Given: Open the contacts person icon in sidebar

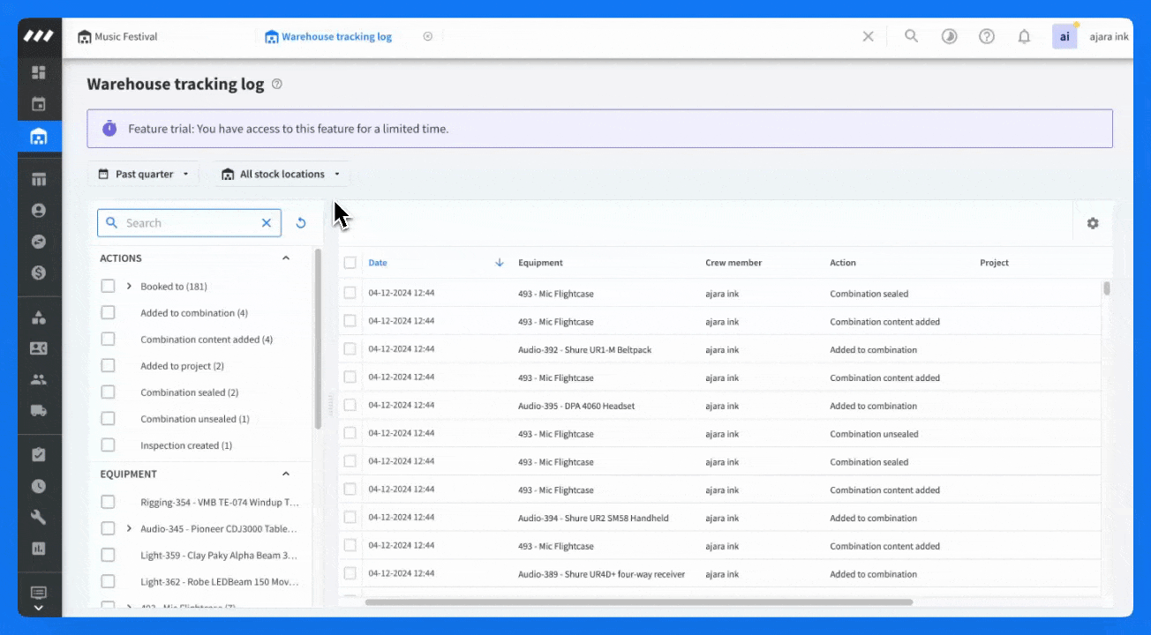Looking at the screenshot, I should 39,211.
